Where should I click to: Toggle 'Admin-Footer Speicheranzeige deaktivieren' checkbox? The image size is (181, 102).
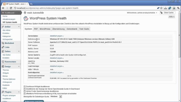[25, 91]
